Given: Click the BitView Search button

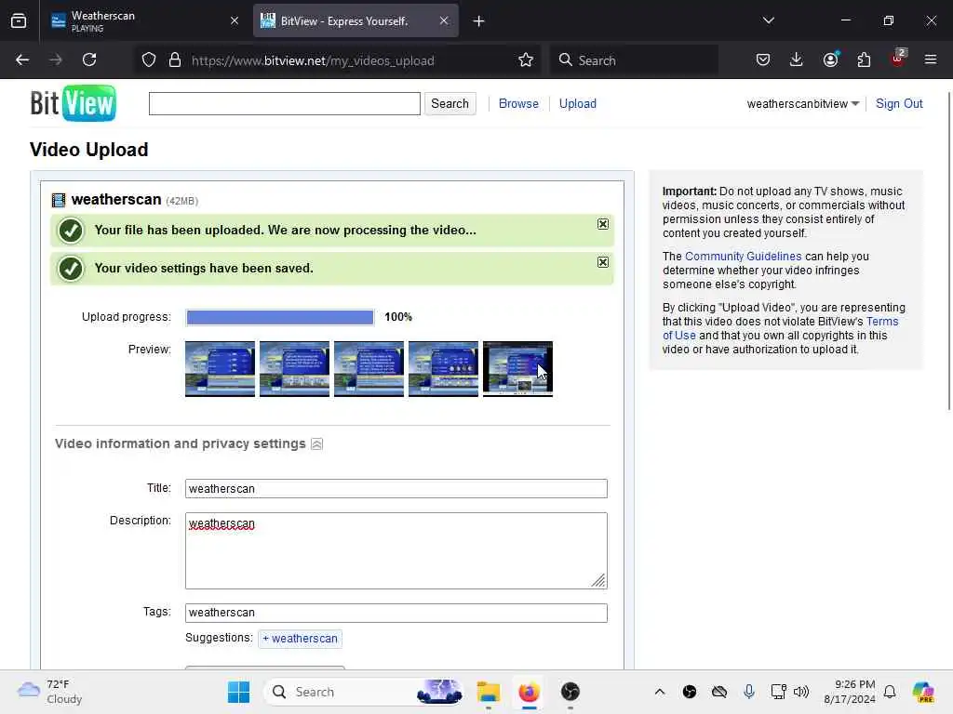Looking at the screenshot, I should 450,104.
